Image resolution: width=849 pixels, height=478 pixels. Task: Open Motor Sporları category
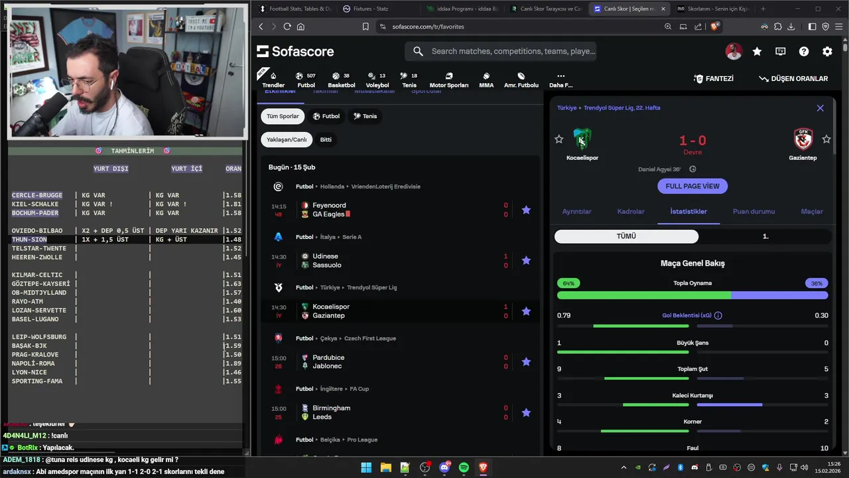coord(449,80)
